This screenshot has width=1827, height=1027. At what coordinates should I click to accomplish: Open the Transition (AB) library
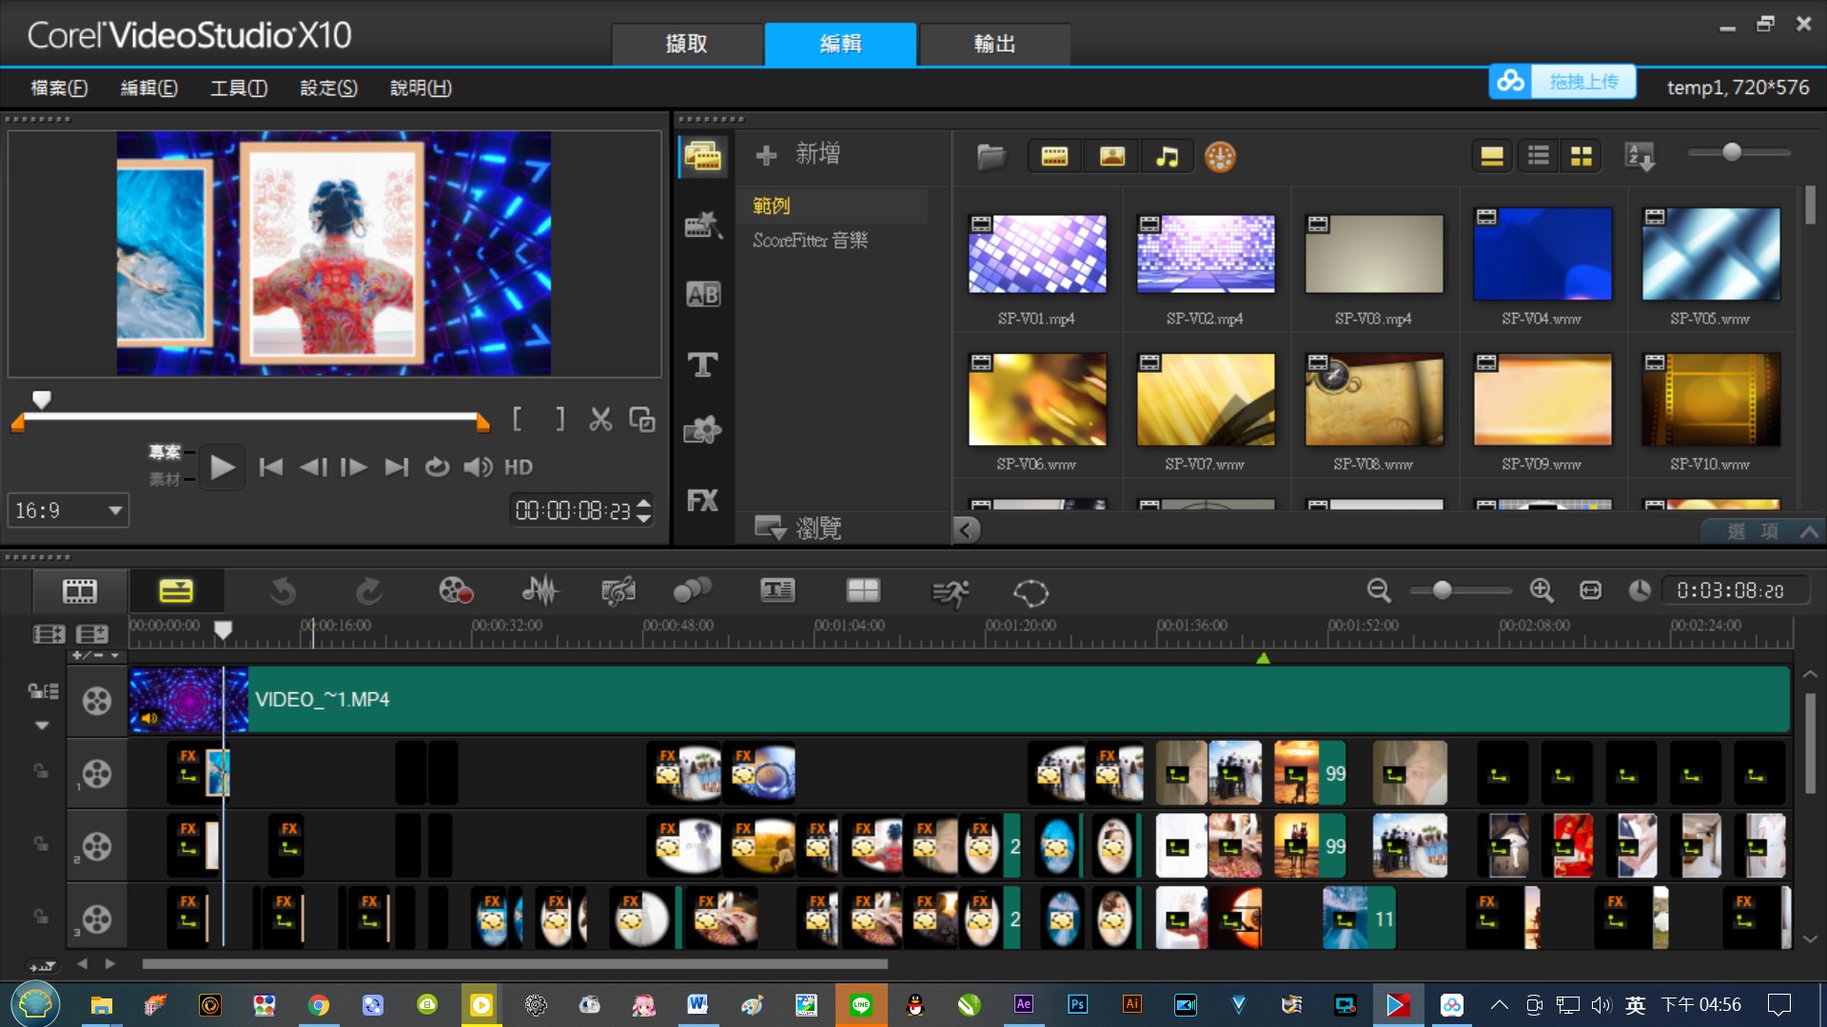(703, 295)
